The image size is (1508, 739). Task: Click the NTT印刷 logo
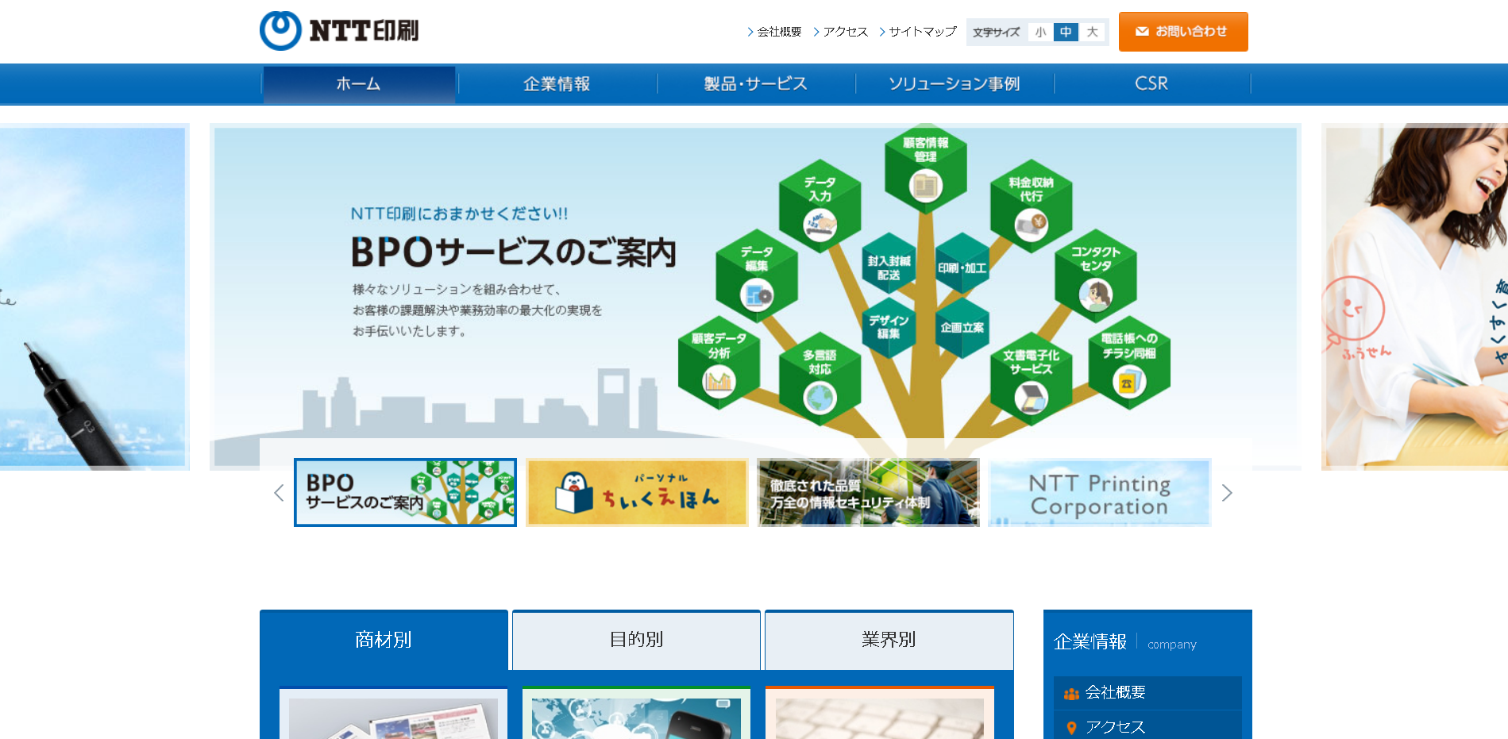point(339,31)
